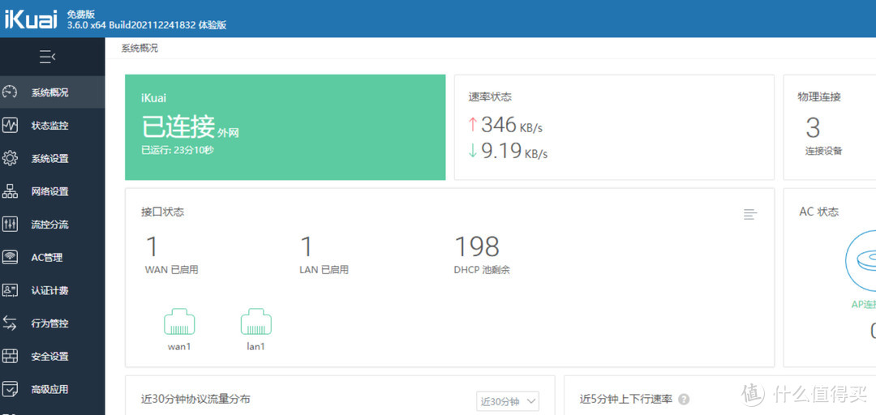Click the AC管理 wireless icon

click(10, 258)
